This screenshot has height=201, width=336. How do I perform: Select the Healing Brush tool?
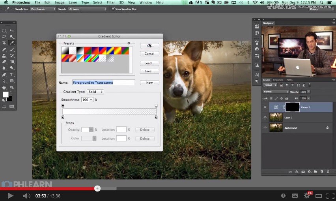click(x=4, y=49)
